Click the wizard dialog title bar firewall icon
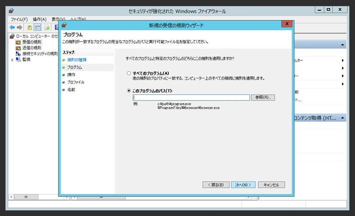This screenshot has width=355, height=216. pyautogui.click(x=64, y=25)
